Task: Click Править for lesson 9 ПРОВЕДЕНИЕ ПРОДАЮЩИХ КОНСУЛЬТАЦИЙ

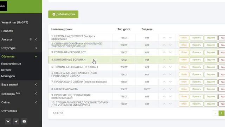Action: pos(197,96)
